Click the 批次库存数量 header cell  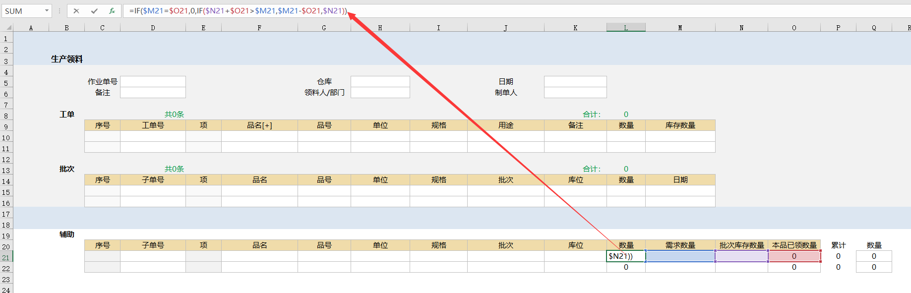coord(741,245)
